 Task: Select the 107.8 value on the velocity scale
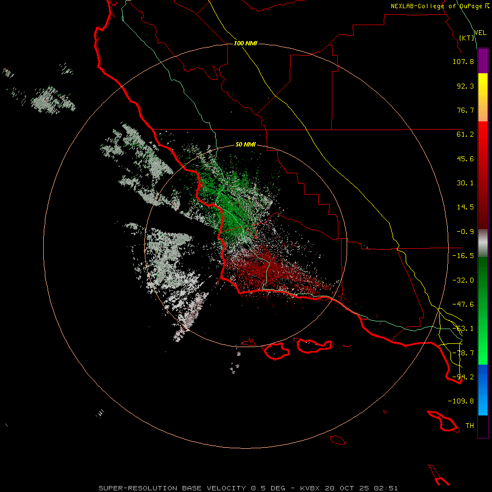(463, 61)
